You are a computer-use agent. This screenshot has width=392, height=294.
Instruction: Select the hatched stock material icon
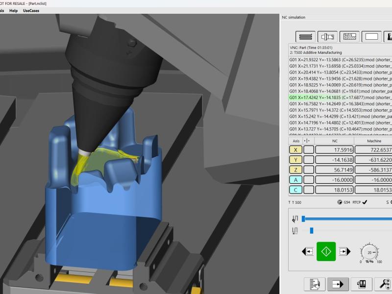click(349, 36)
